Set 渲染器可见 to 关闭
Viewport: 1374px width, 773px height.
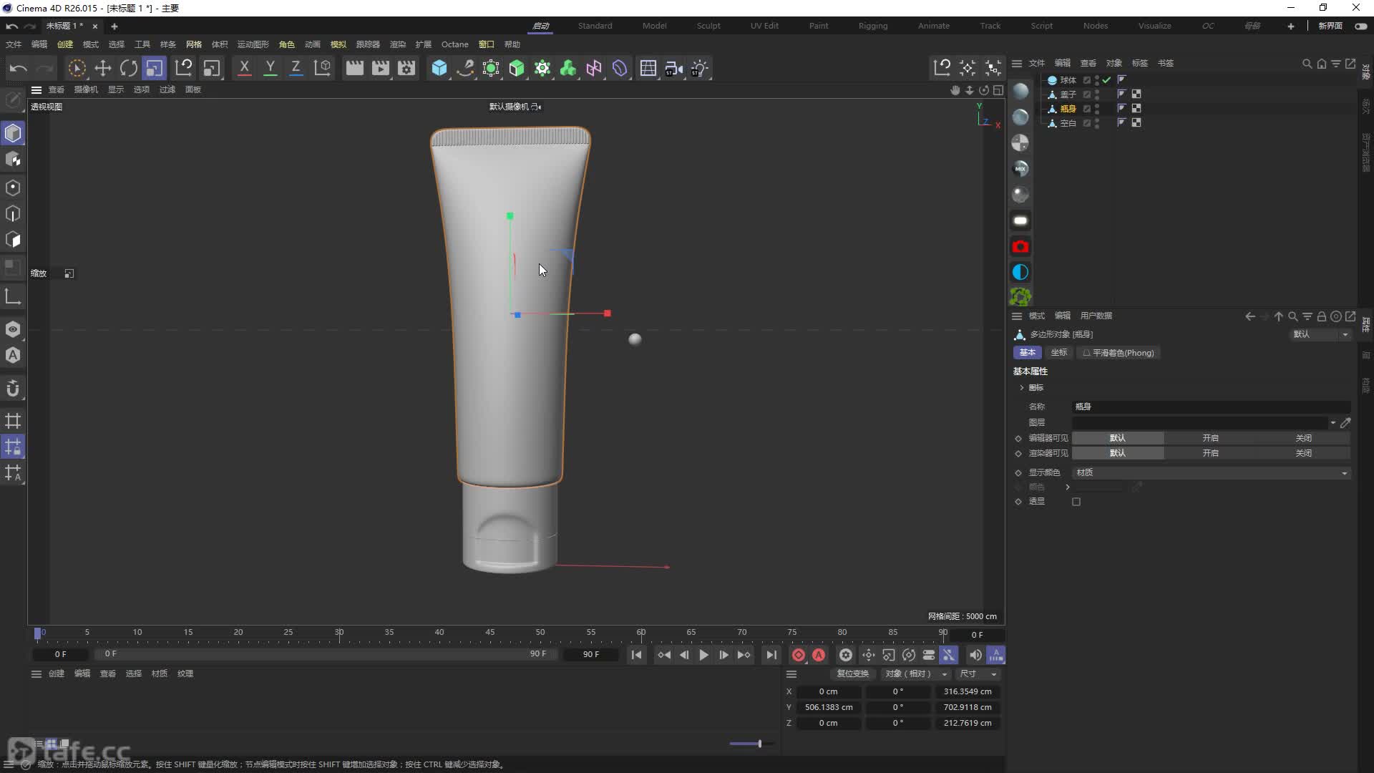pos(1303,453)
